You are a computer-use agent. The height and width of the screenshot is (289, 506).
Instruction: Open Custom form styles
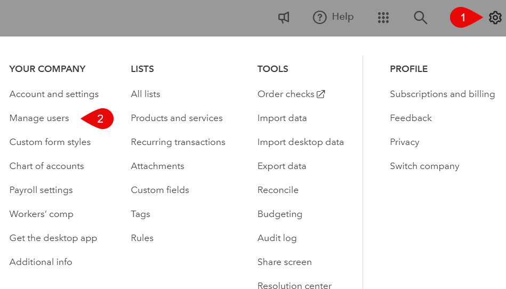(x=50, y=142)
